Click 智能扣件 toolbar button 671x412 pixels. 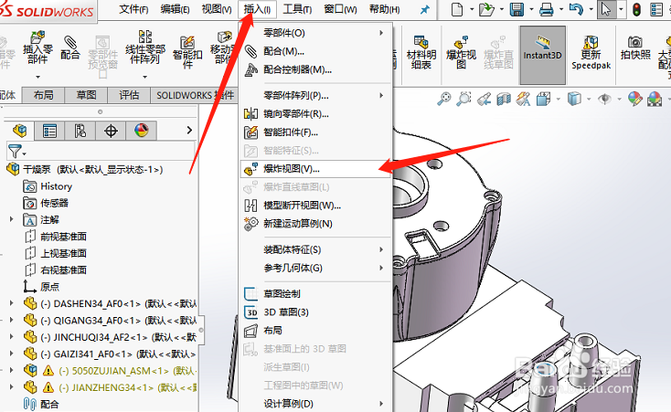coord(187,52)
